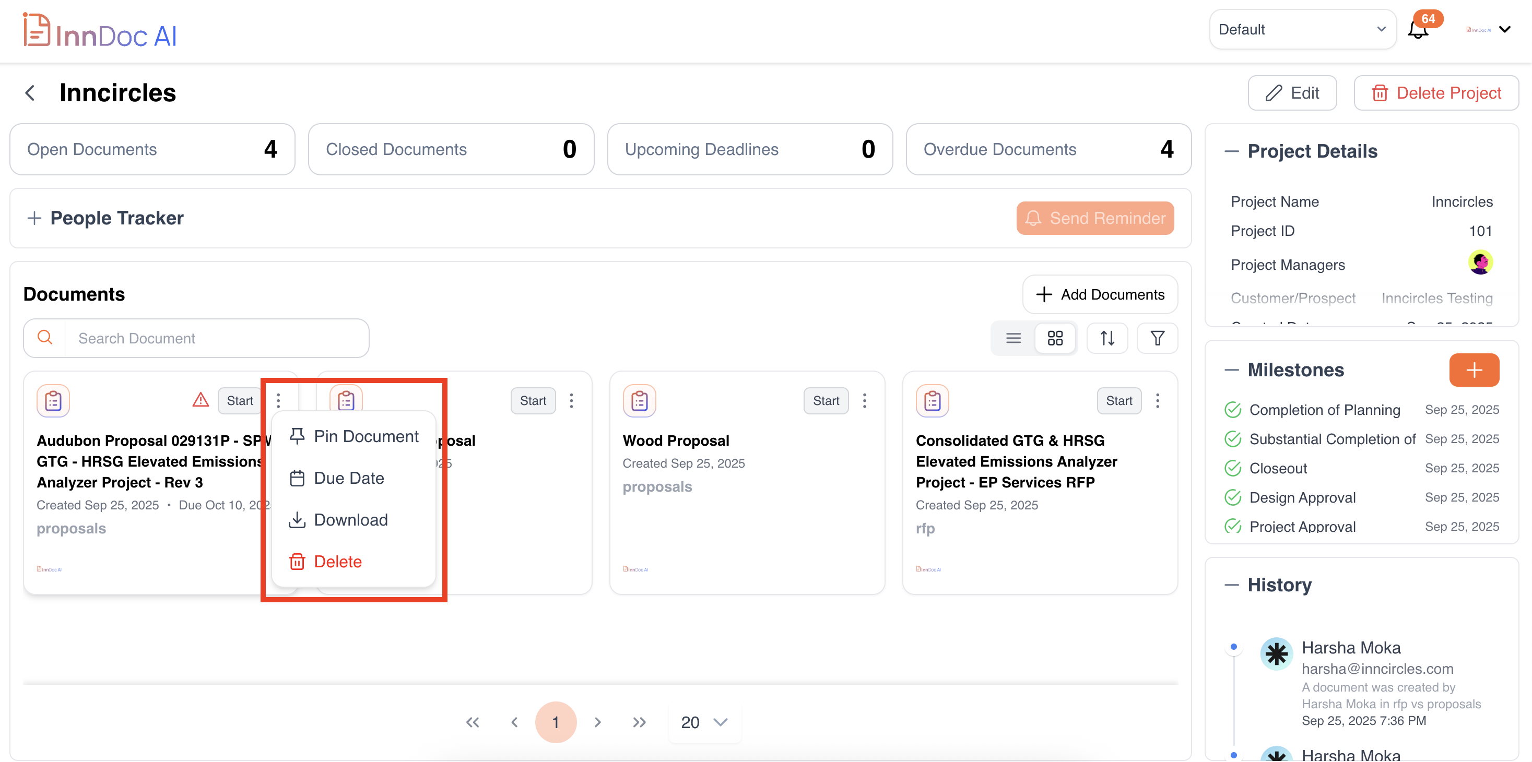Expand the People Tracker section
1532x762 pixels.
[34, 218]
